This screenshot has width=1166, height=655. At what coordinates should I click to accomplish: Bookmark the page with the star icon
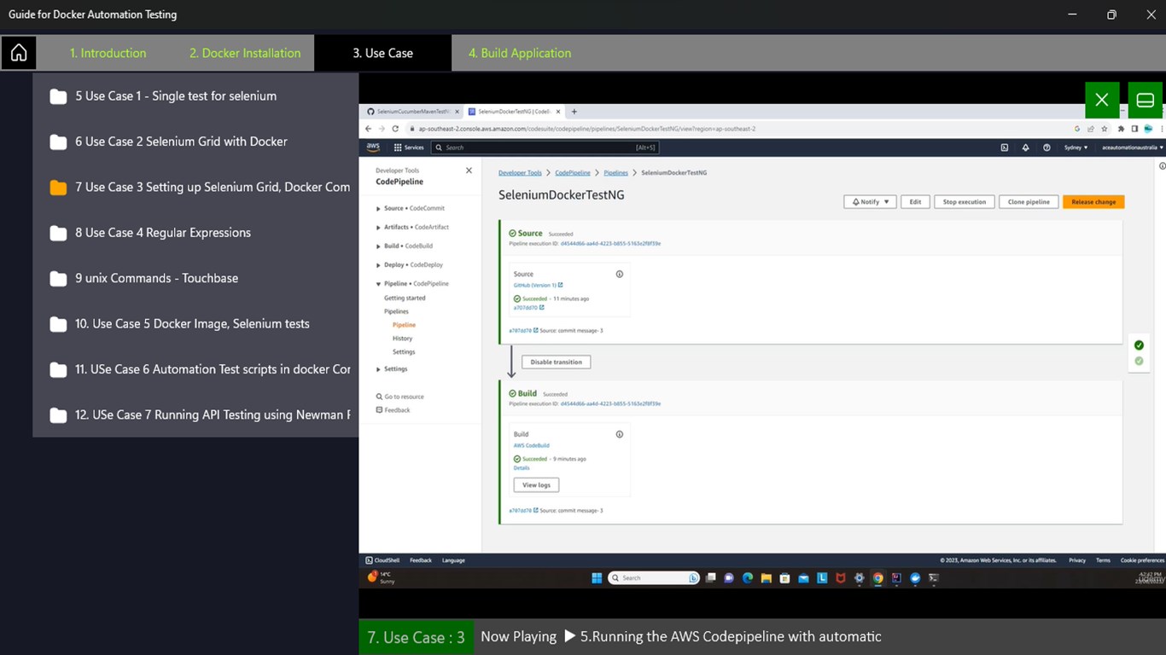click(x=1105, y=129)
